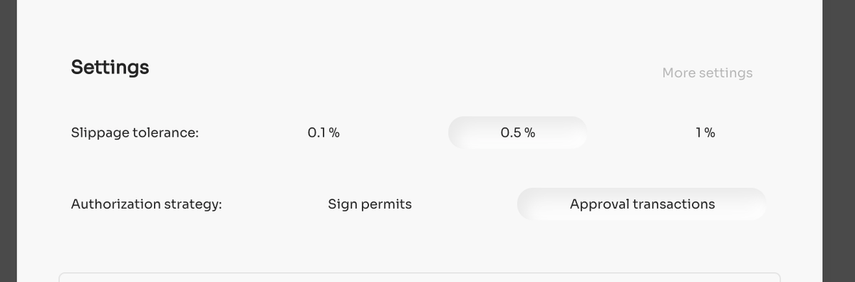Show additional options with More settings
Screen dimensions: 855x282
coord(707,73)
